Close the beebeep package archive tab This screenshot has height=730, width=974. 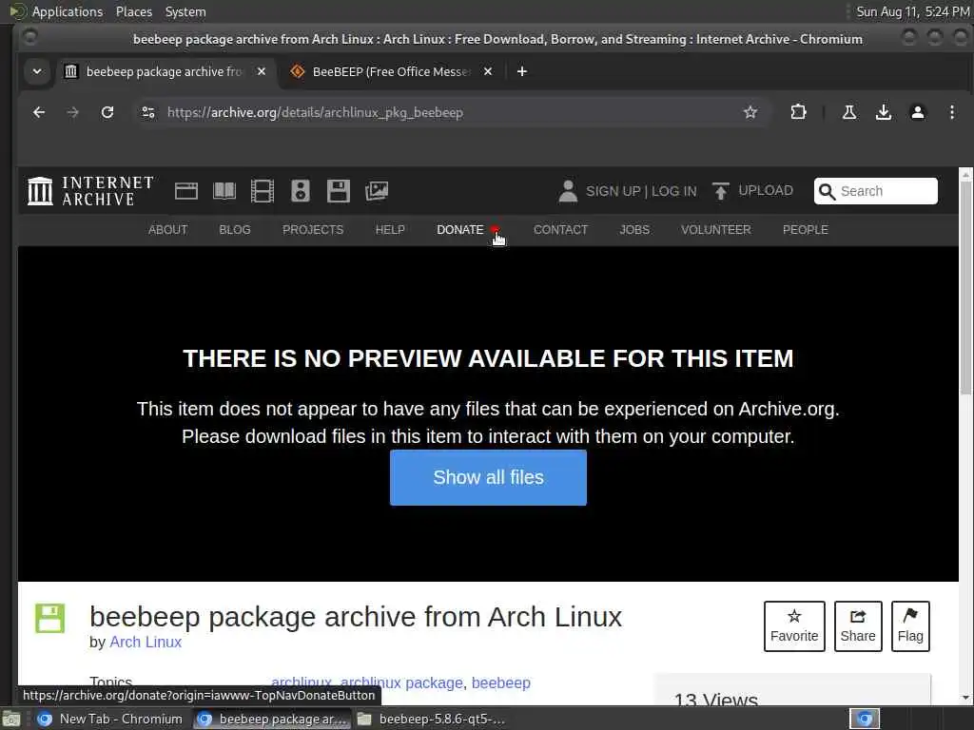tap(262, 71)
